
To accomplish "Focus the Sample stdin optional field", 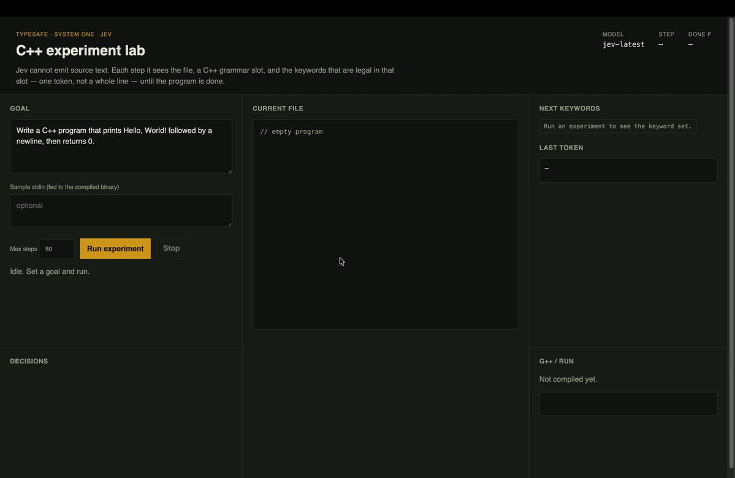I will point(121,211).
